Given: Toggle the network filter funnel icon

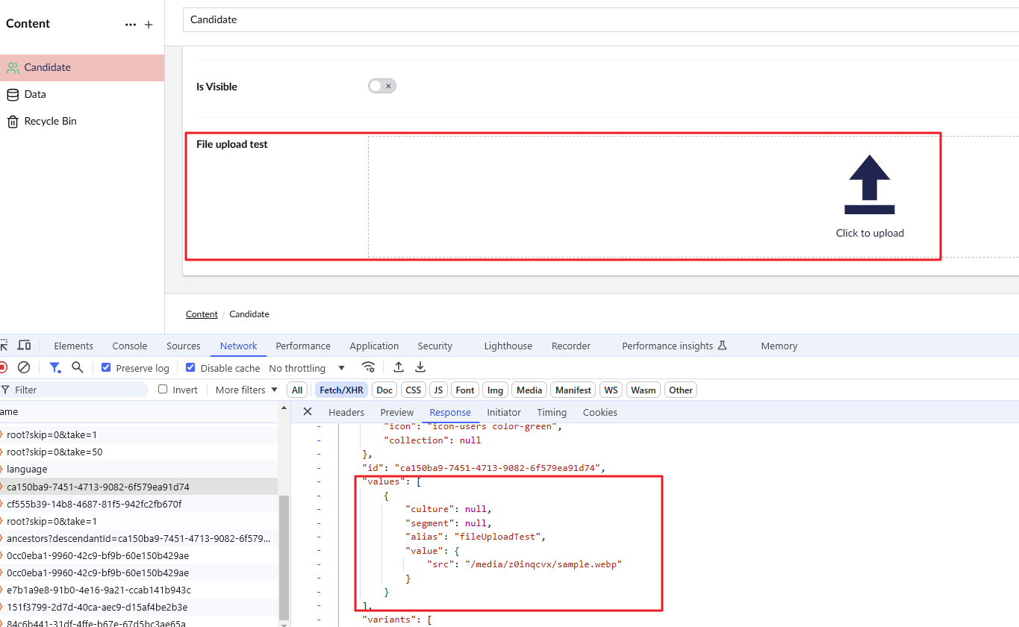Looking at the screenshot, I should click(54, 367).
